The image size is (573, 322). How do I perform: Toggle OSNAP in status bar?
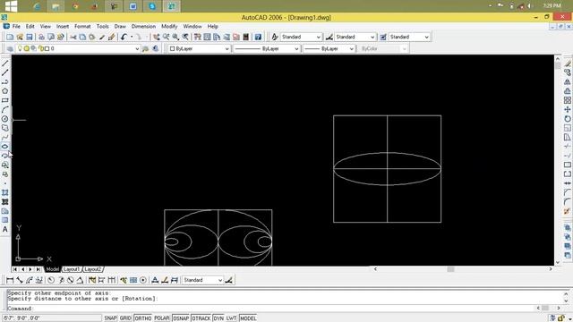tap(181, 318)
